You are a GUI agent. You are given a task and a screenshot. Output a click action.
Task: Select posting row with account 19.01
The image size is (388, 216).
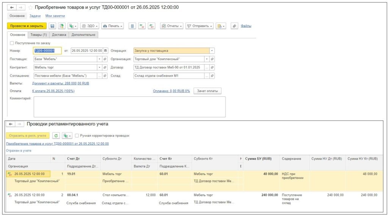tap(194, 181)
